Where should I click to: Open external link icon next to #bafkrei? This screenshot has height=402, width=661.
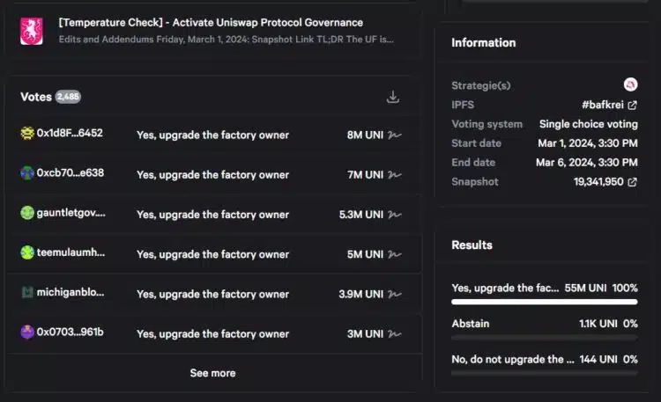pos(632,105)
